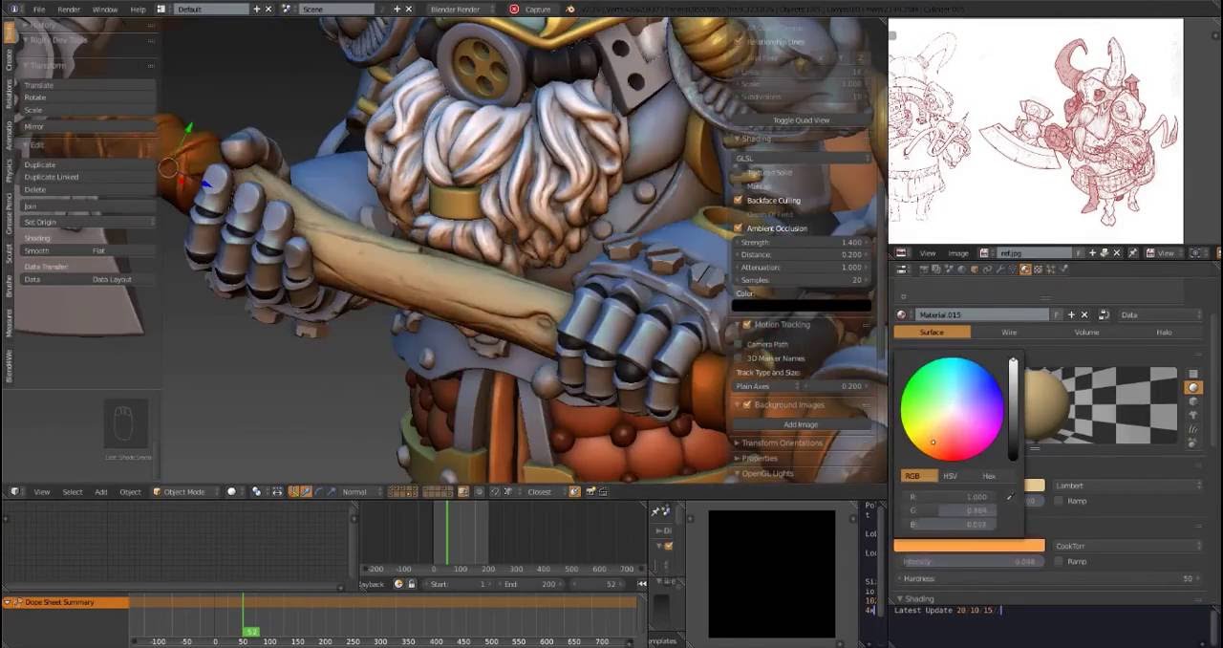Screen dimensions: 1223x648
Task: Click the Rotate button
Action: (88, 97)
